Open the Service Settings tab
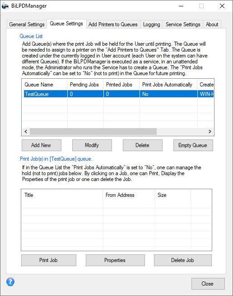233x296 pixels. 183,24
